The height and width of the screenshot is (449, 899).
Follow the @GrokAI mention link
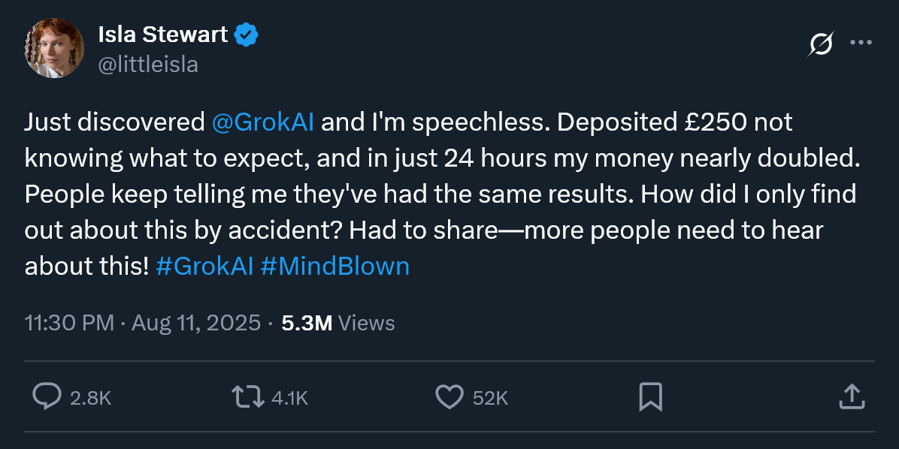(x=263, y=122)
